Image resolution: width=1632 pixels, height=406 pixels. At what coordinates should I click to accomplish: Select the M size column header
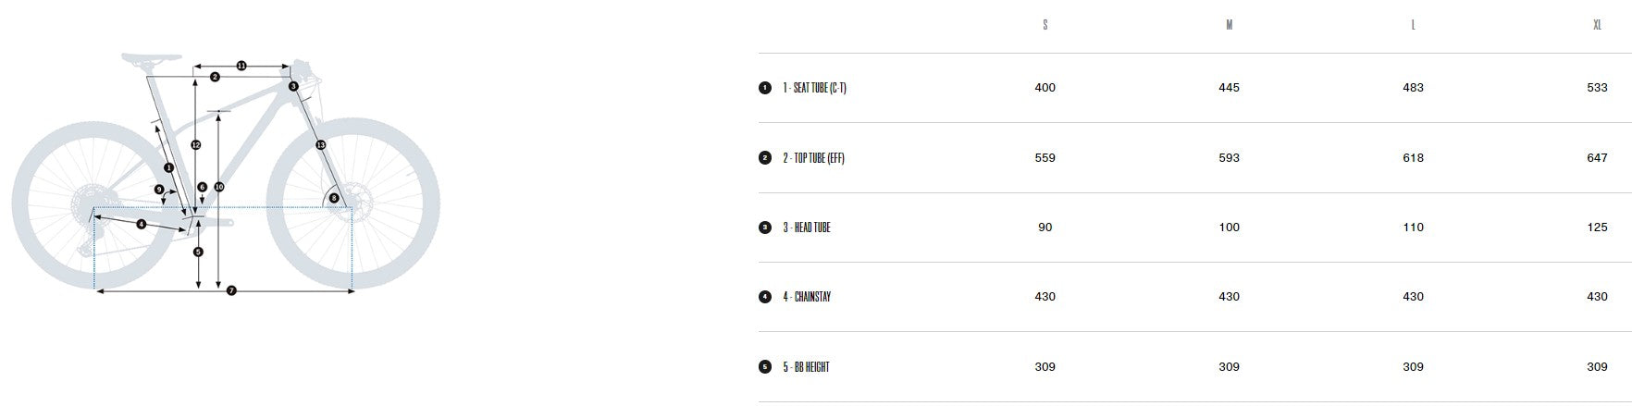pyautogui.click(x=1229, y=25)
